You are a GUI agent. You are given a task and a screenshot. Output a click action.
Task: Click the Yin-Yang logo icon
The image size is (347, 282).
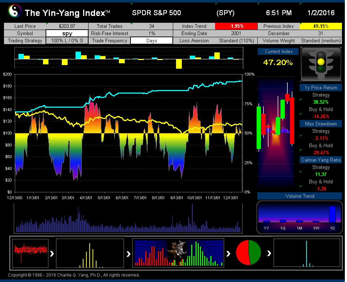click(x=14, y=11)
